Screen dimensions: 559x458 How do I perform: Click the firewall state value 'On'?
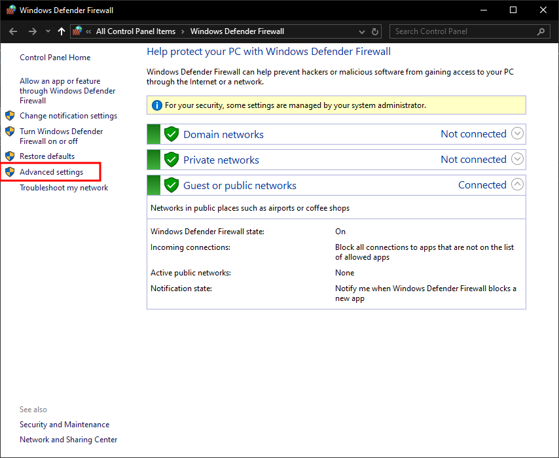click(x=340, y=232)
